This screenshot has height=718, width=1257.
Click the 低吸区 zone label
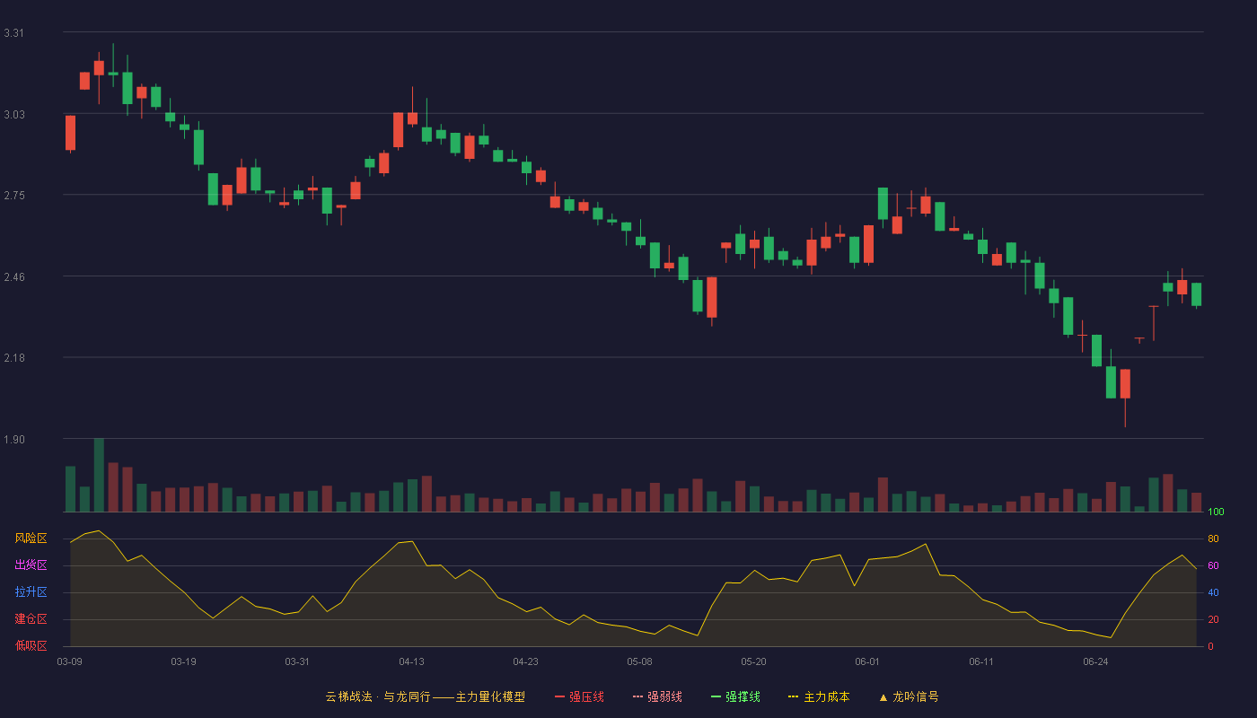point(31,645)
